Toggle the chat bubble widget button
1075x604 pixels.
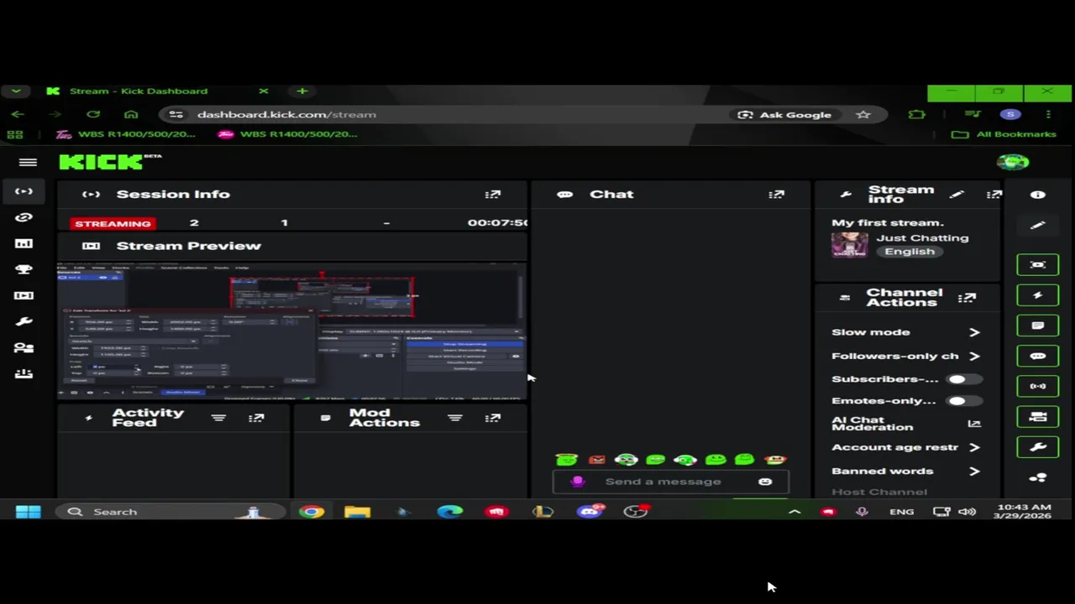(1038, 356)
